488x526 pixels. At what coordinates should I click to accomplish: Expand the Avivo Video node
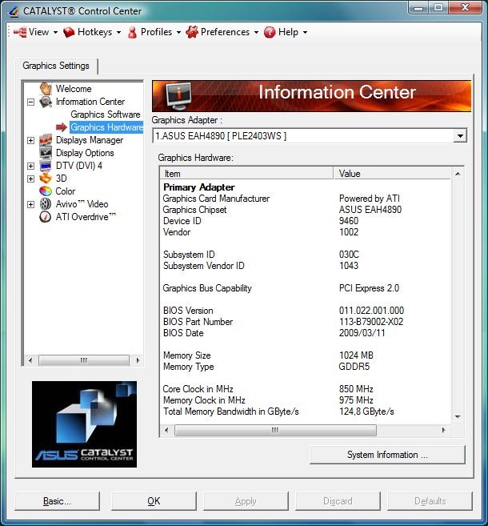31,204
